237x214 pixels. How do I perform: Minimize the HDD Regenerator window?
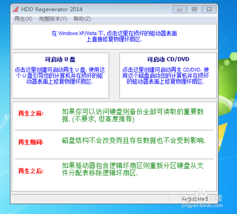point(180,9)
